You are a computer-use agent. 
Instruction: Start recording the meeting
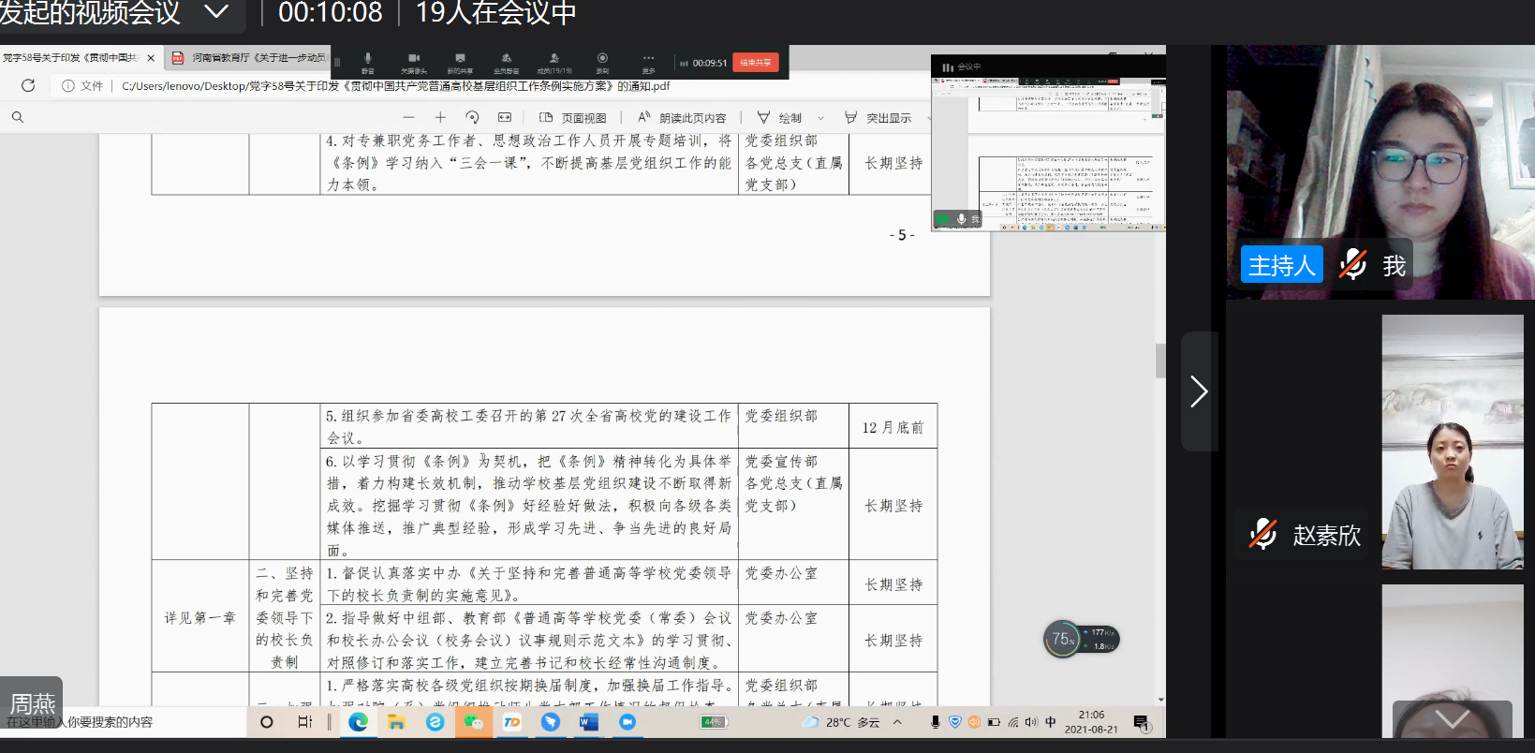click(x=602, y=62)
